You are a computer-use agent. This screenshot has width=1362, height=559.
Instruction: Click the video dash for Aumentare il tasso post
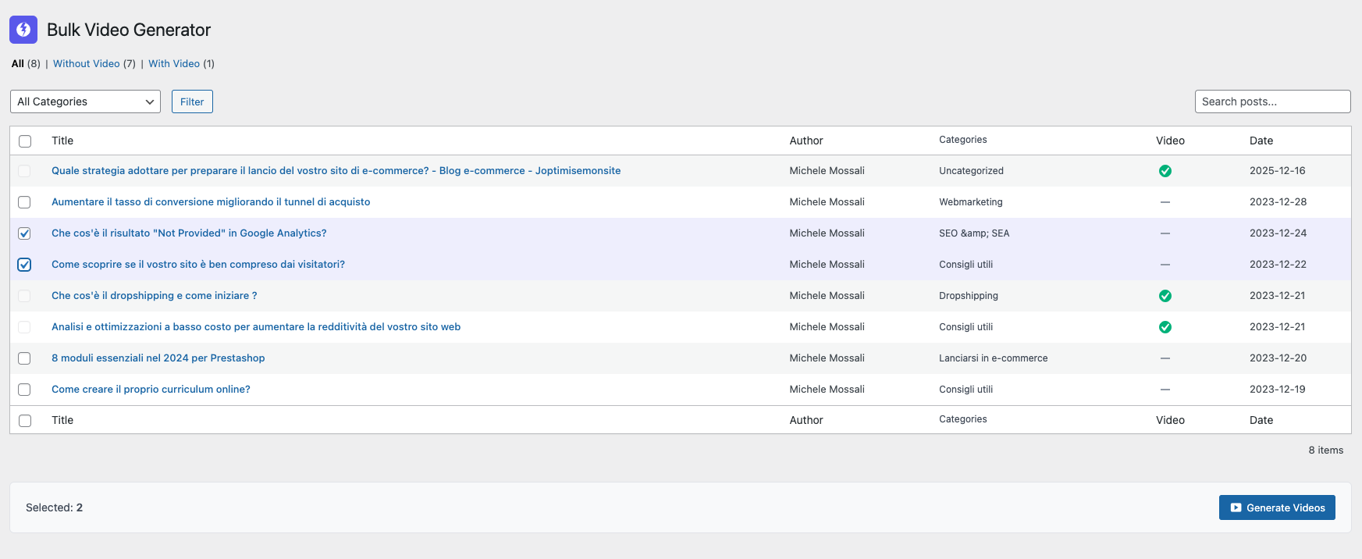(x=1165, y=202)
